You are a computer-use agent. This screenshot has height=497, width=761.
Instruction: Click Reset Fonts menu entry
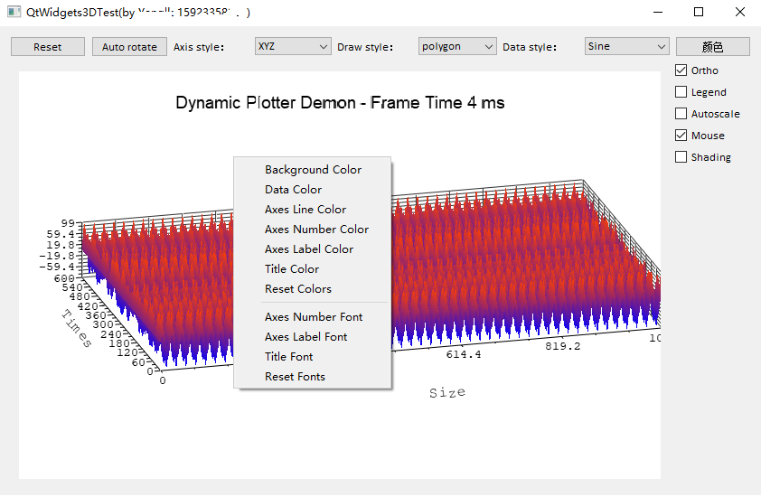coord(313,377)
